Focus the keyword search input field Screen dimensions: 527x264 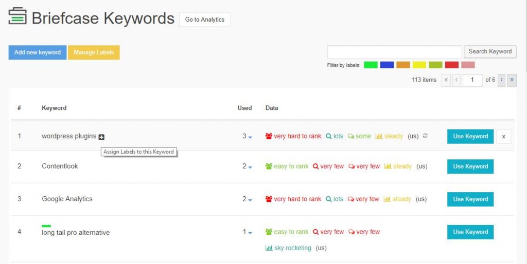(x=395, y=52)
